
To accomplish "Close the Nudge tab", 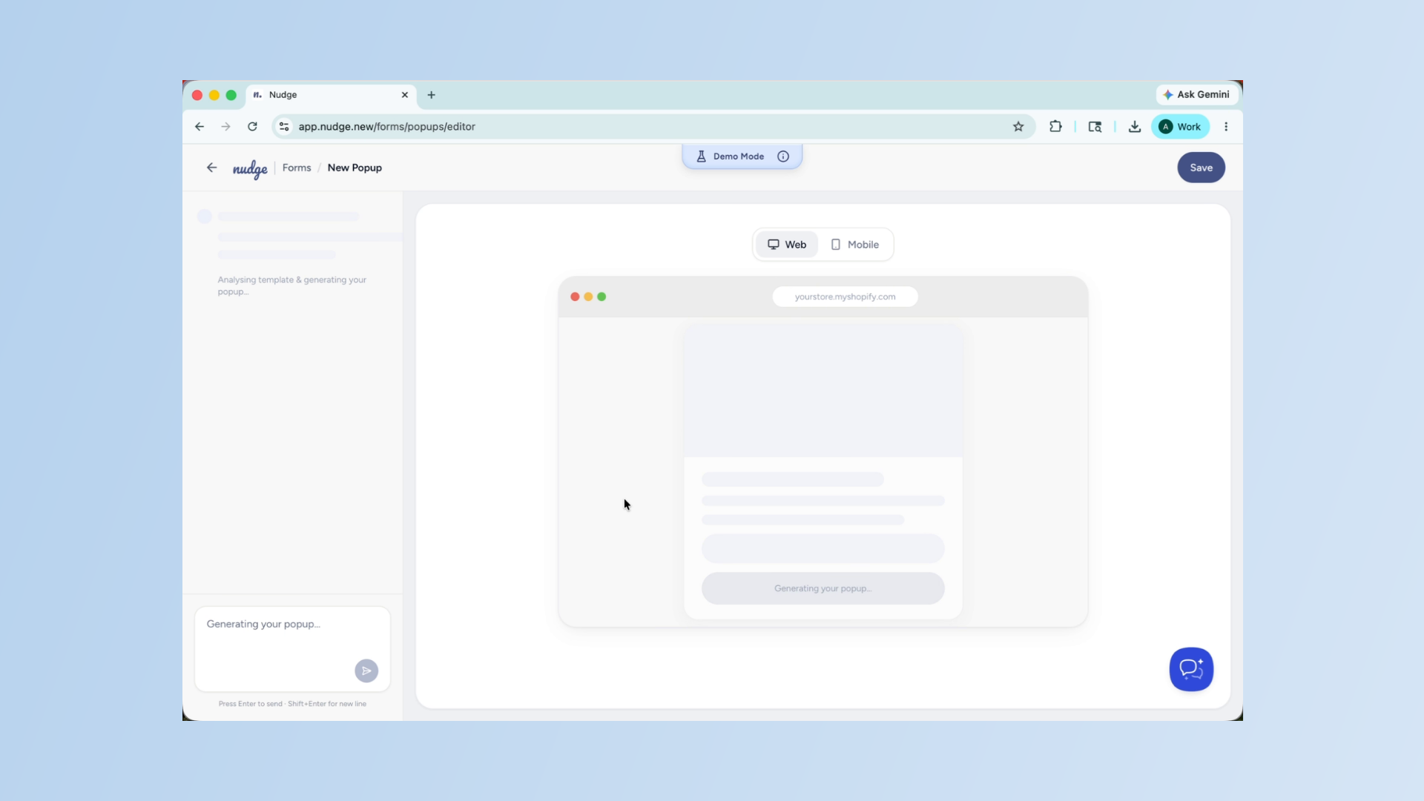I will click(x=405, y=95).
